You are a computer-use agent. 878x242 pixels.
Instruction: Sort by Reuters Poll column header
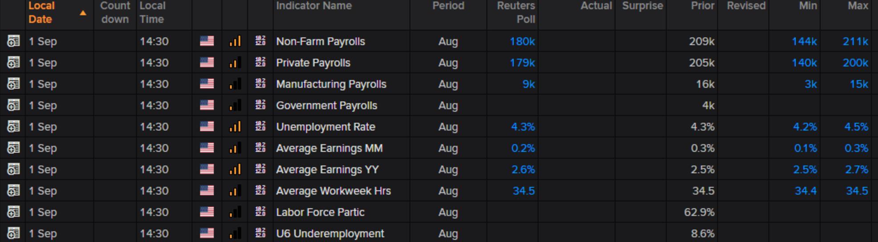(516, 12)
